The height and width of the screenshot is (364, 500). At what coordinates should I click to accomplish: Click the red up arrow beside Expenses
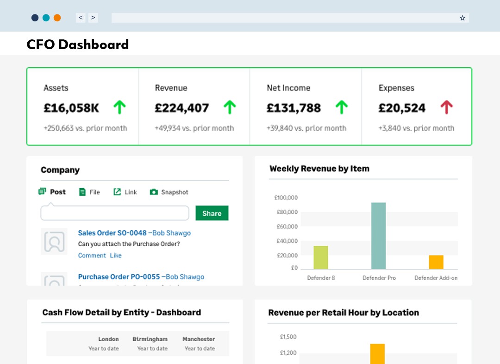click(446, 107)
